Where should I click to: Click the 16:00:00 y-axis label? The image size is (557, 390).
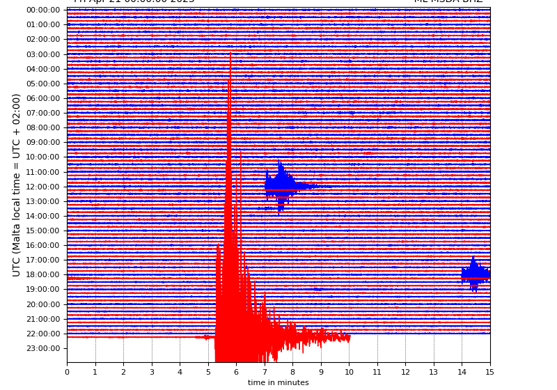point(43,245)
